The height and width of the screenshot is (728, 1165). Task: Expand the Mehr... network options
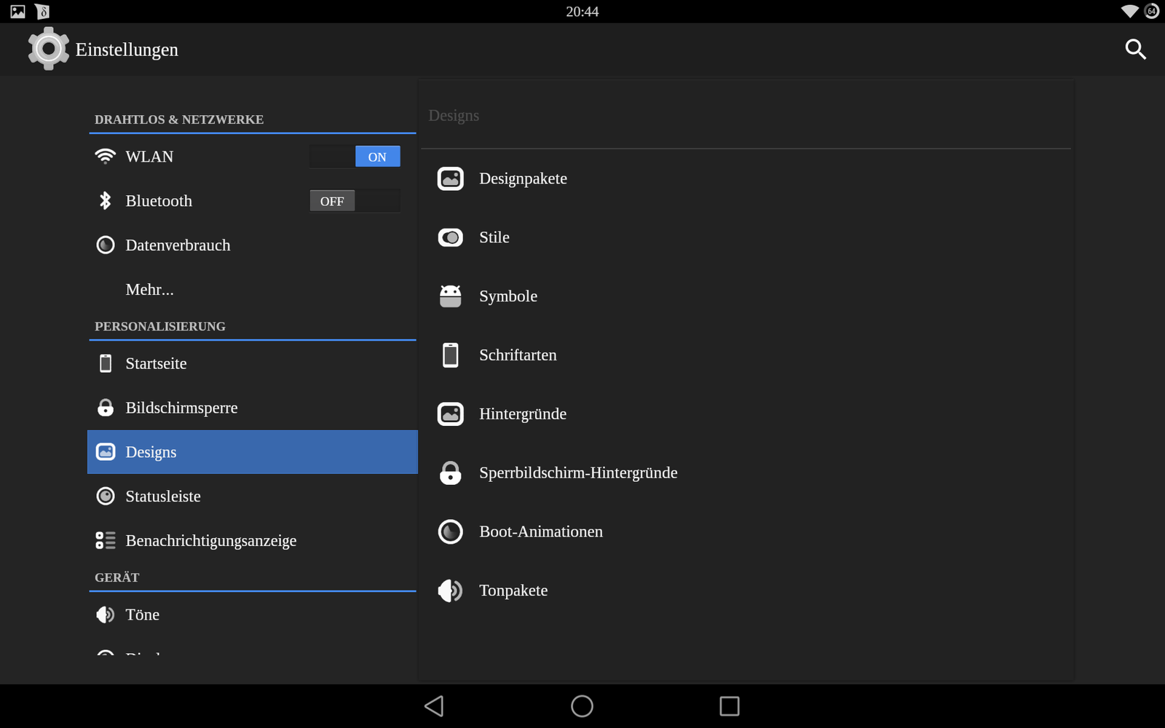149,290
